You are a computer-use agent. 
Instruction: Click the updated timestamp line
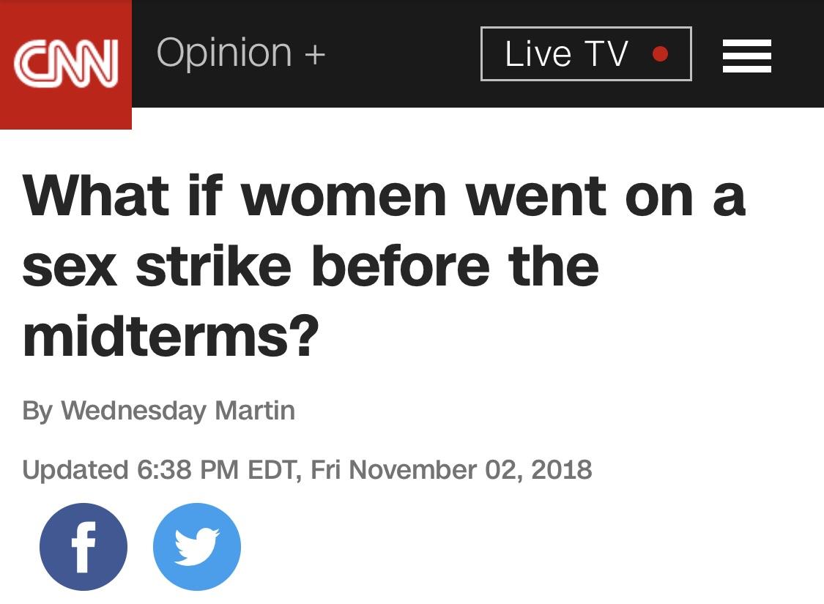(307, 469)
